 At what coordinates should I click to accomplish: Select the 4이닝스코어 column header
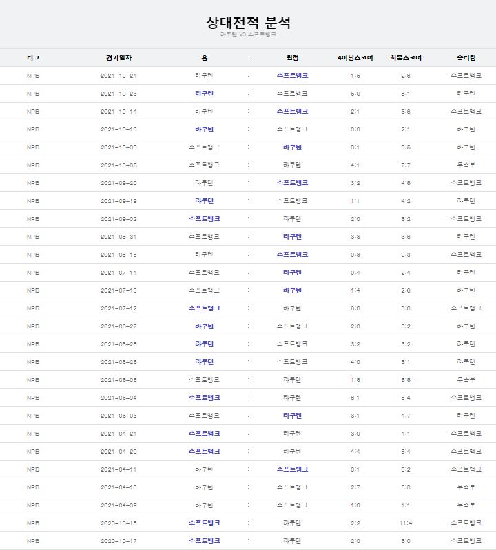[355, 58]
